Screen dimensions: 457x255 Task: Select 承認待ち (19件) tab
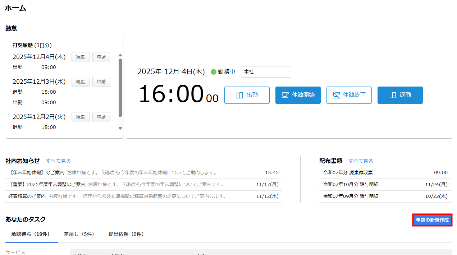30,234
